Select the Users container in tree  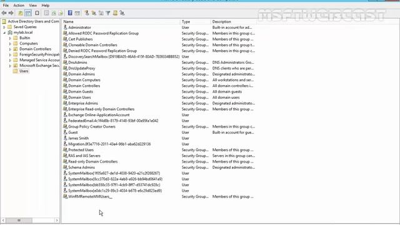click(24, 71)
